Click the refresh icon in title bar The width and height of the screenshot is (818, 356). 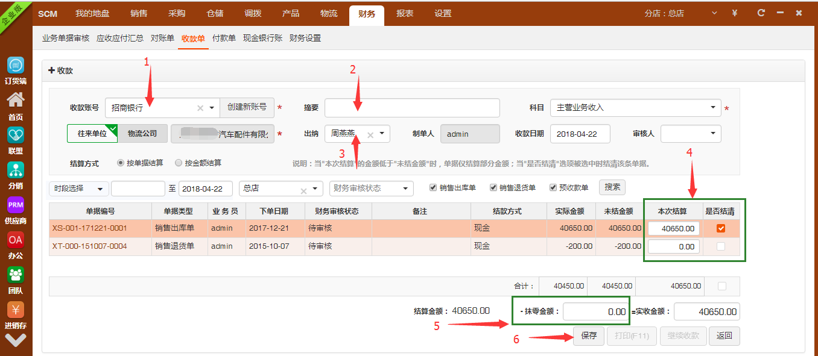point(761,13)
